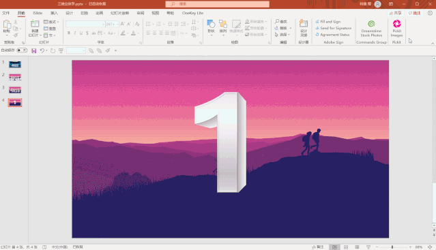Toggle Underline formatting

[x=81, y=33]
